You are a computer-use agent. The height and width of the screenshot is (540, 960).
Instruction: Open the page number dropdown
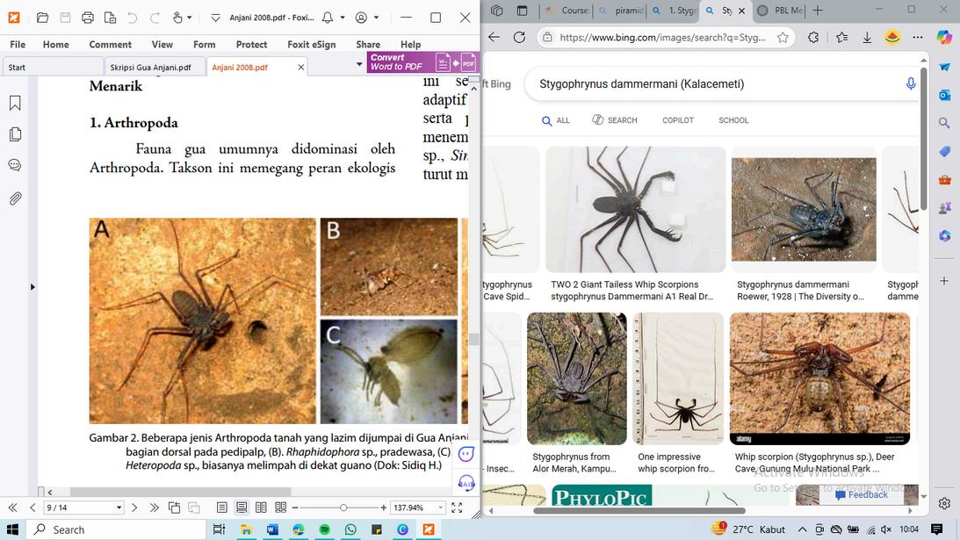[119, 508]
